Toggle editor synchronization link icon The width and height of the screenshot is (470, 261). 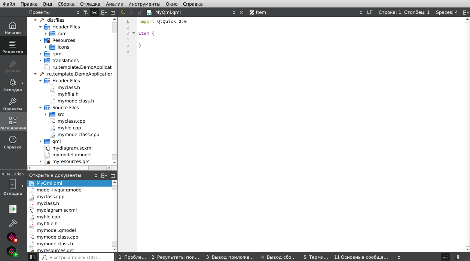pyautogui.click(x=95, y=12)
